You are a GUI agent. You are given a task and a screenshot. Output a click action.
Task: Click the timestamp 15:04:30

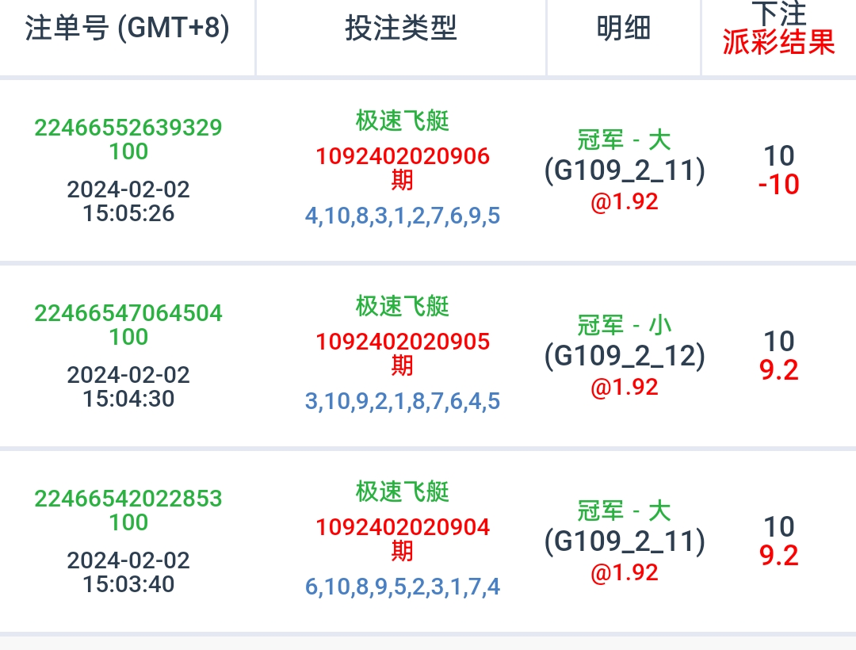coord(128,398)
